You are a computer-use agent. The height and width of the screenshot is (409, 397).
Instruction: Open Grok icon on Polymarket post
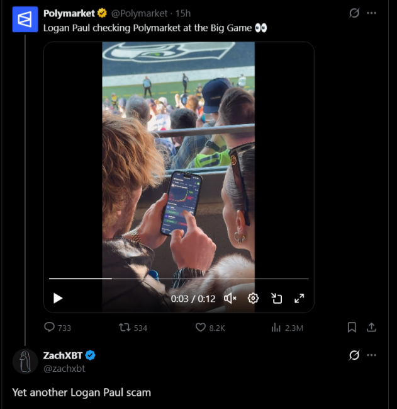[354, 13]
